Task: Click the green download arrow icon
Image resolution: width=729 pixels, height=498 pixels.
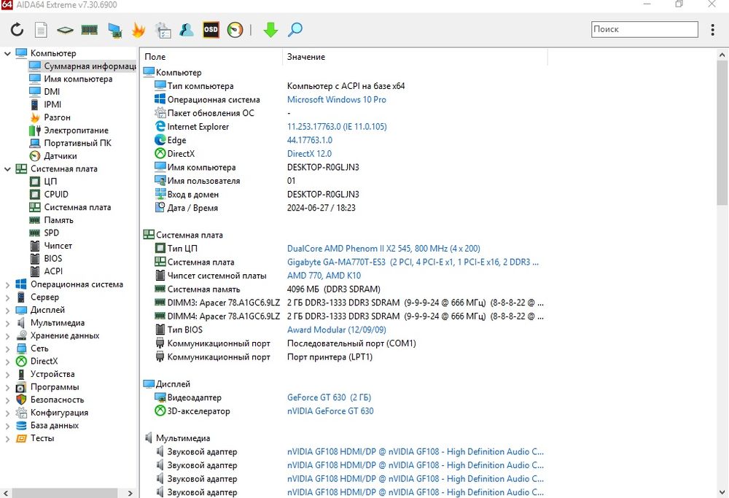Action: point(270,30)
